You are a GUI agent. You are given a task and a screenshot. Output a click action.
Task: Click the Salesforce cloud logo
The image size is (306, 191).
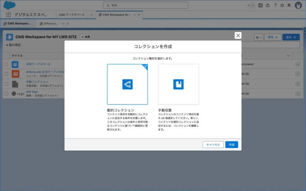coord(9,5)
